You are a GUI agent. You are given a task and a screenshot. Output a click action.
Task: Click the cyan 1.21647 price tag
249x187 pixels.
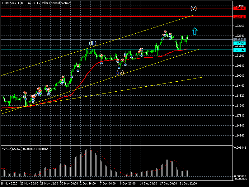[239, 50]
